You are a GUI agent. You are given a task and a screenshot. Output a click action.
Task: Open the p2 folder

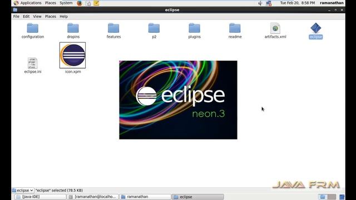click(x=154, y=31)
